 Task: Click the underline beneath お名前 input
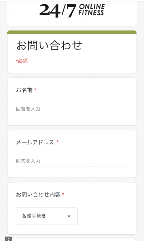tap(72, 114)
